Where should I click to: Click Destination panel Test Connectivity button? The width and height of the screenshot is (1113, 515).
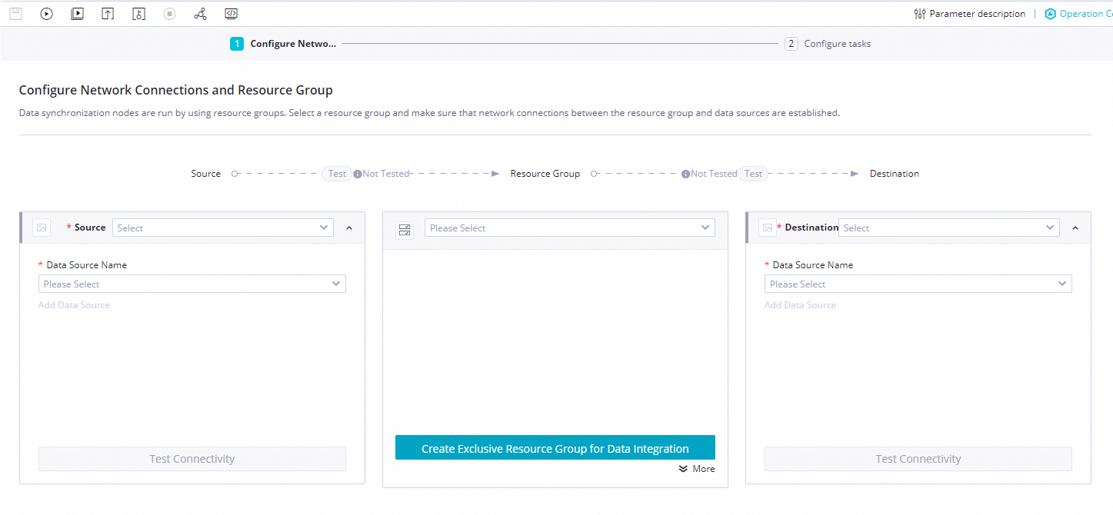[x=918, y=459]
